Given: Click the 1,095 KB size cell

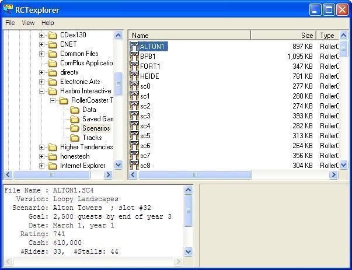Looking at the screenshot, I should pos(300,57).
